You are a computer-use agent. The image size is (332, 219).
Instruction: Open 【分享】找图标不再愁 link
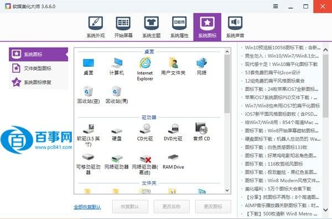pos(282,197)
